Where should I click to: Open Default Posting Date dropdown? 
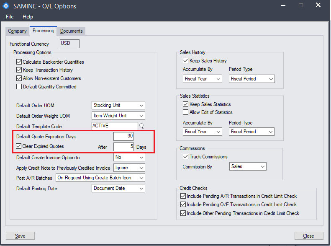point(118,188)
